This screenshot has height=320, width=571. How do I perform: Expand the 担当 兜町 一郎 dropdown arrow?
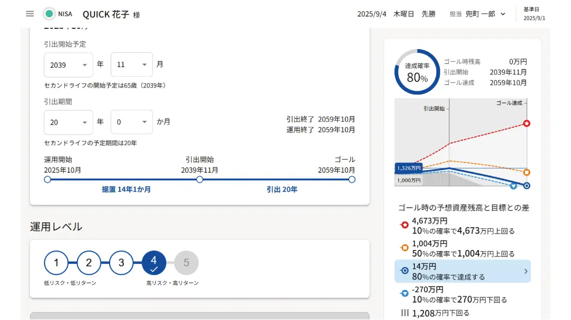[x=503, y=14]
